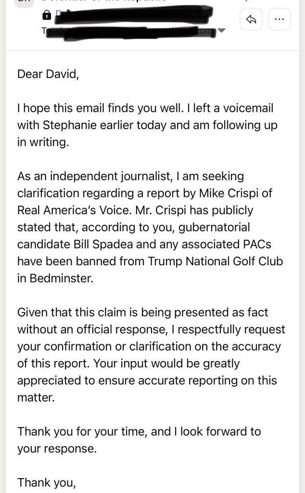
Task: Expand recipient details with the down arrow
Action: pos(221,30)
